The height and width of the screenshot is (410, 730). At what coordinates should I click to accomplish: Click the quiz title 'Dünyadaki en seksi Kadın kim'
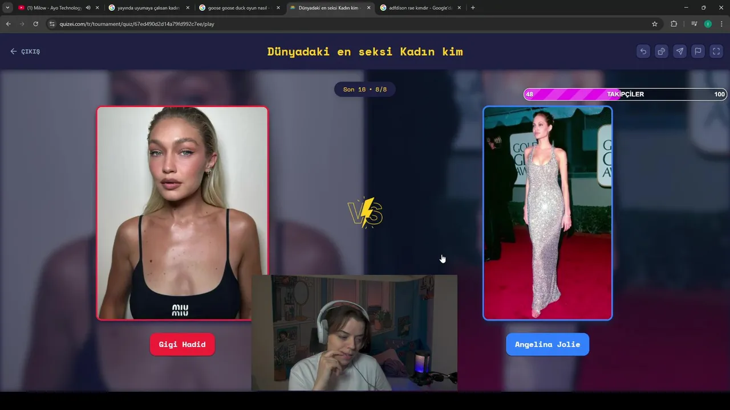tap(365, 51)
